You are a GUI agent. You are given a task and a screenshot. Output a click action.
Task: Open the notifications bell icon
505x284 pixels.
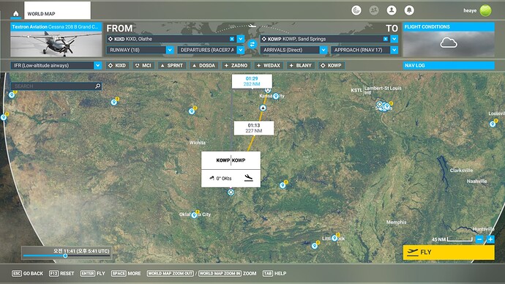(x=409, y=10)
